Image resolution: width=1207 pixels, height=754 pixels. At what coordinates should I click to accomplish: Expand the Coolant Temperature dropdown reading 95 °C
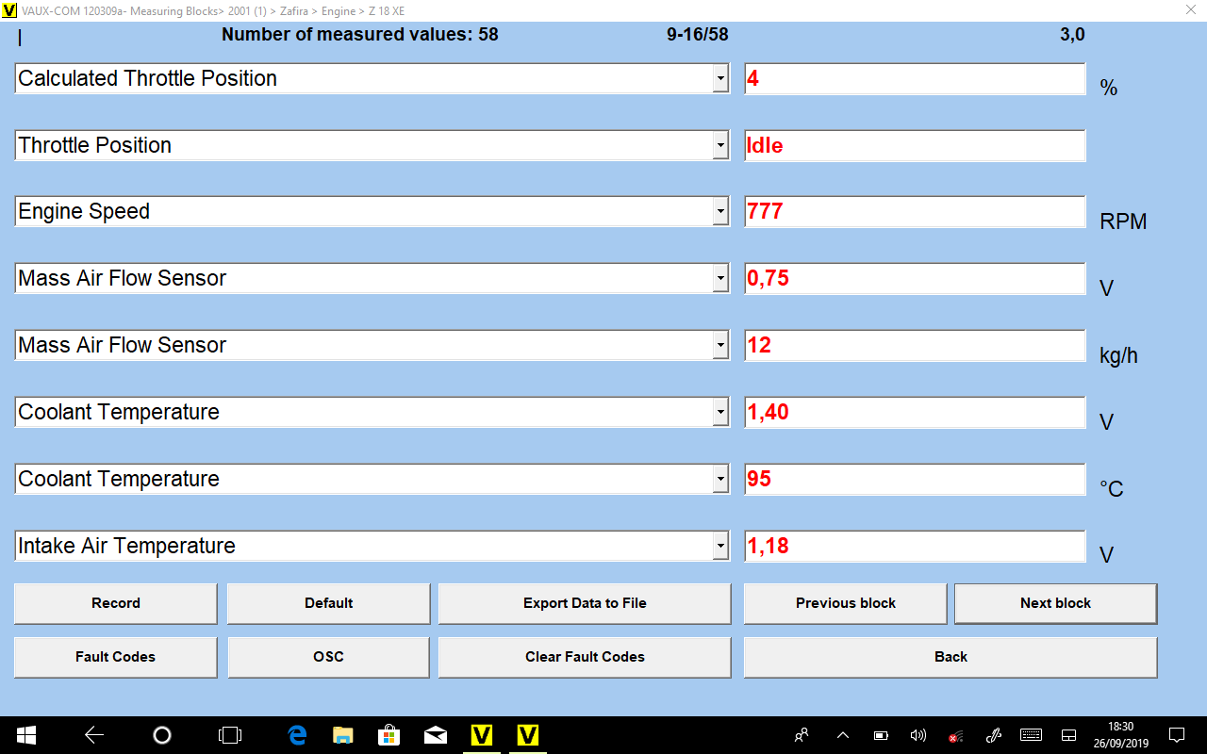point(720,479)
